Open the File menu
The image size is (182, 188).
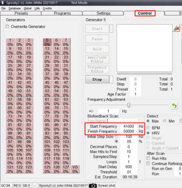tap(3, 8)
